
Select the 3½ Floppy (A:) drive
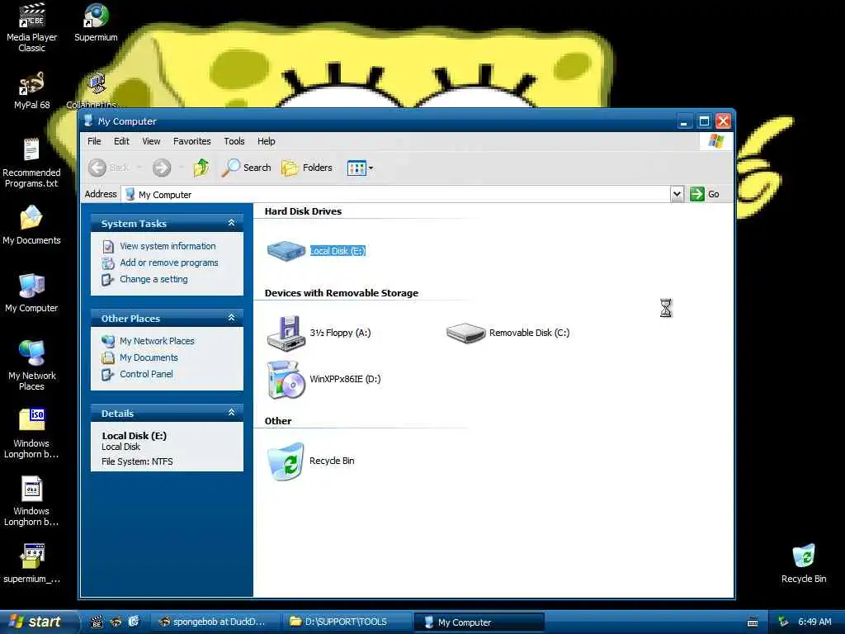[x=286, y=334]
